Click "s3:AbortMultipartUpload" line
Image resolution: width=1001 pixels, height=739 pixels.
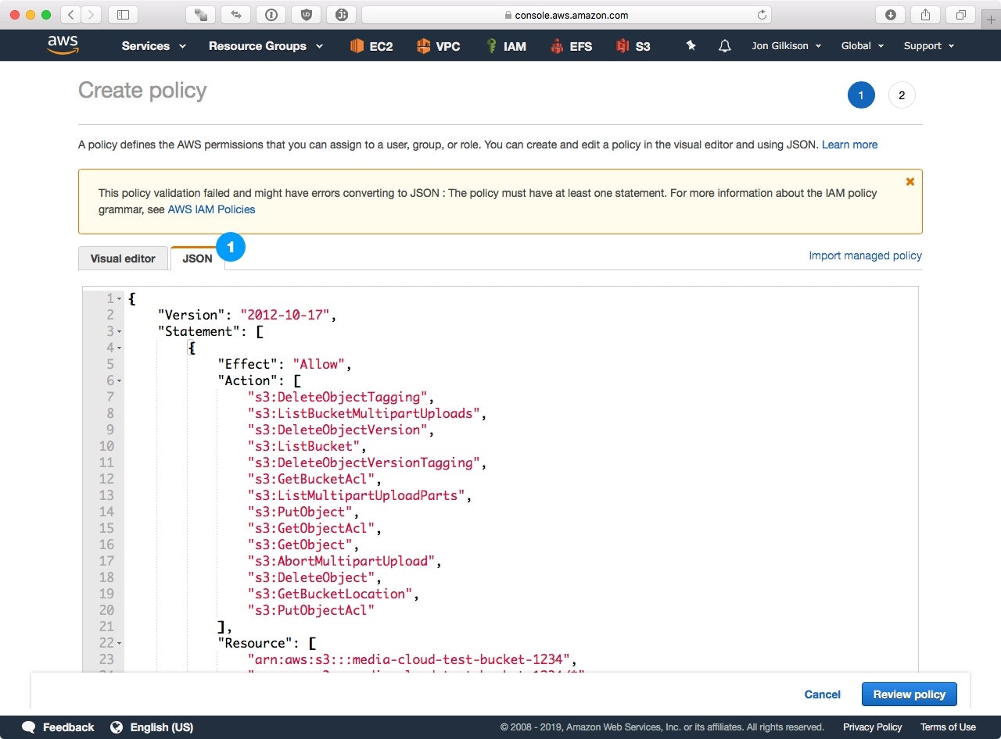click(343, 561)
